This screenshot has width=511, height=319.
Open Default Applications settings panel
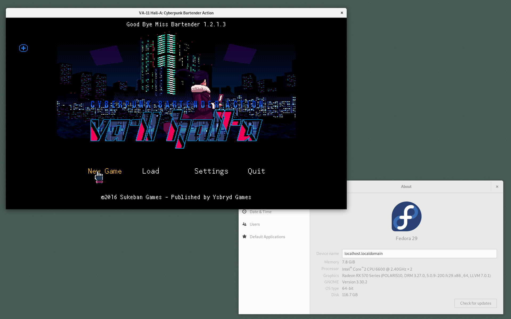(274, 237)
